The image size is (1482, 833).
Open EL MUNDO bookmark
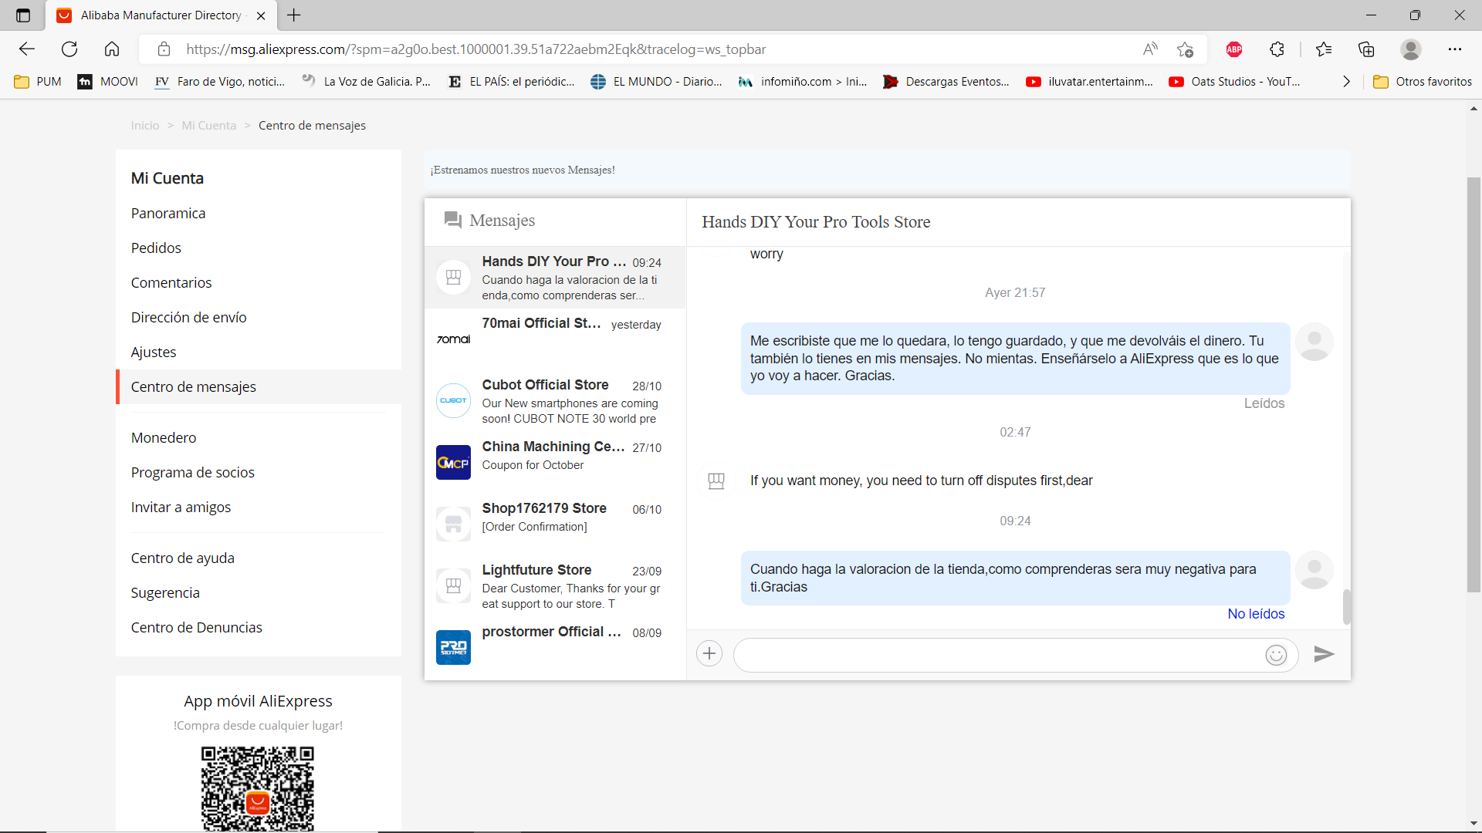pyautogui.click(x=656, y=82)
